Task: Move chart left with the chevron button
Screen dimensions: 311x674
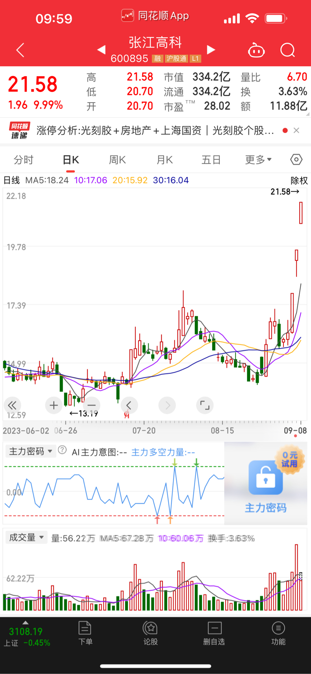Action: (129, 405)
